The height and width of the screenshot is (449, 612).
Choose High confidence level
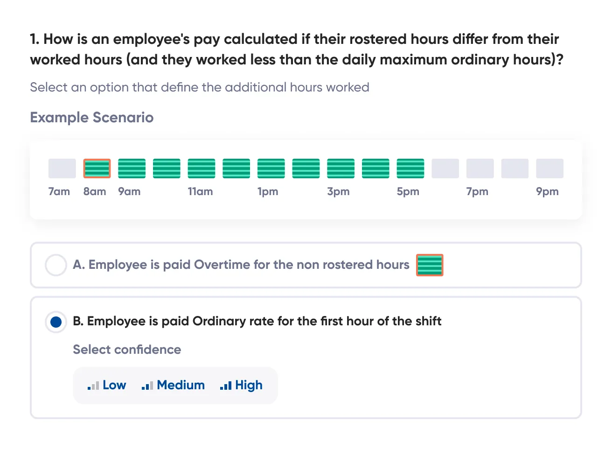(249, 385)
